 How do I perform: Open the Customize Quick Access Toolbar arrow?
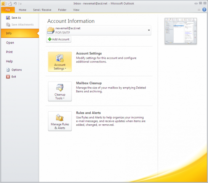[21, 4]
